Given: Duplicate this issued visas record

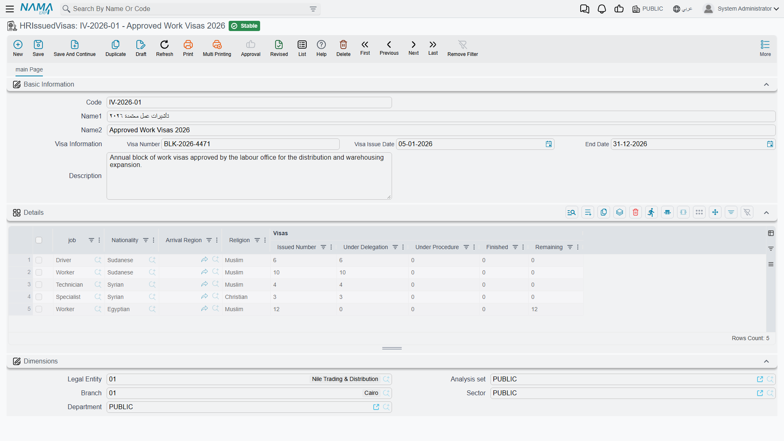Looking at the screenshot, I should click(x=116, y=48).
